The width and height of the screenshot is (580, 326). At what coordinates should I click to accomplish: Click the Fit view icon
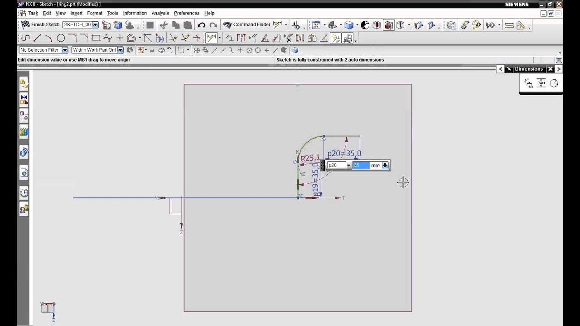[316, 25]
